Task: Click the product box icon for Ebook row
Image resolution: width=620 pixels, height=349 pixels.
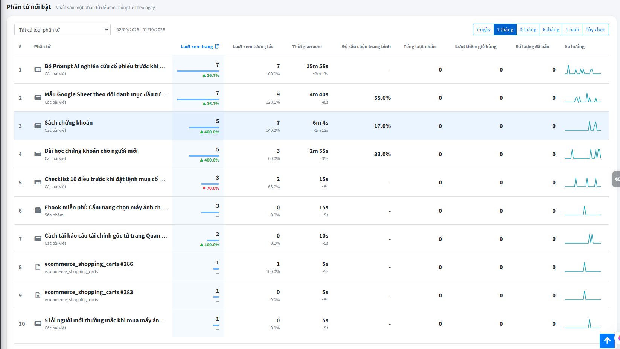Action: [x=38, y=210]
